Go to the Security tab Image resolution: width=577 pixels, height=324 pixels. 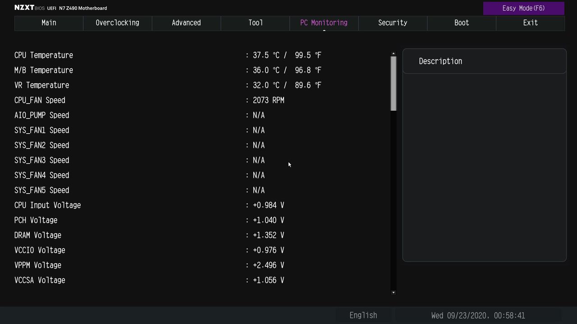393,23
